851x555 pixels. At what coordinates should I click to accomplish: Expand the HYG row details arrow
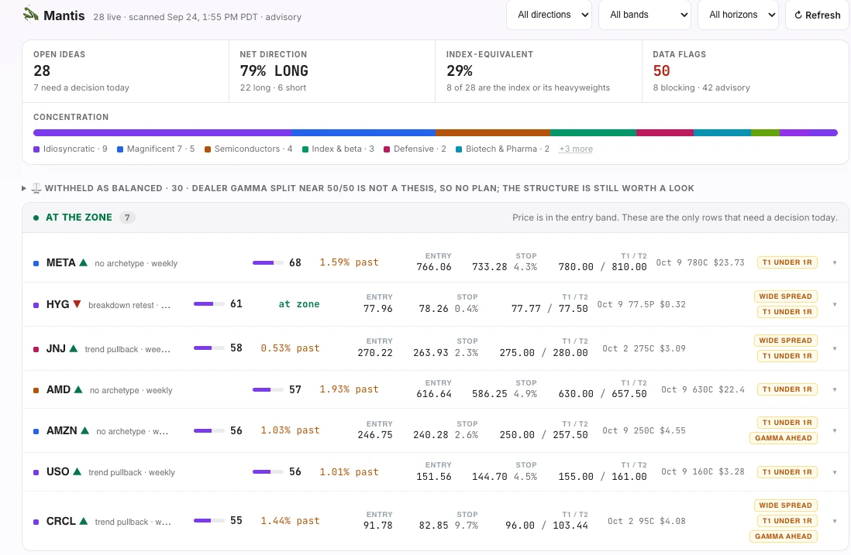tap(835, 305)
